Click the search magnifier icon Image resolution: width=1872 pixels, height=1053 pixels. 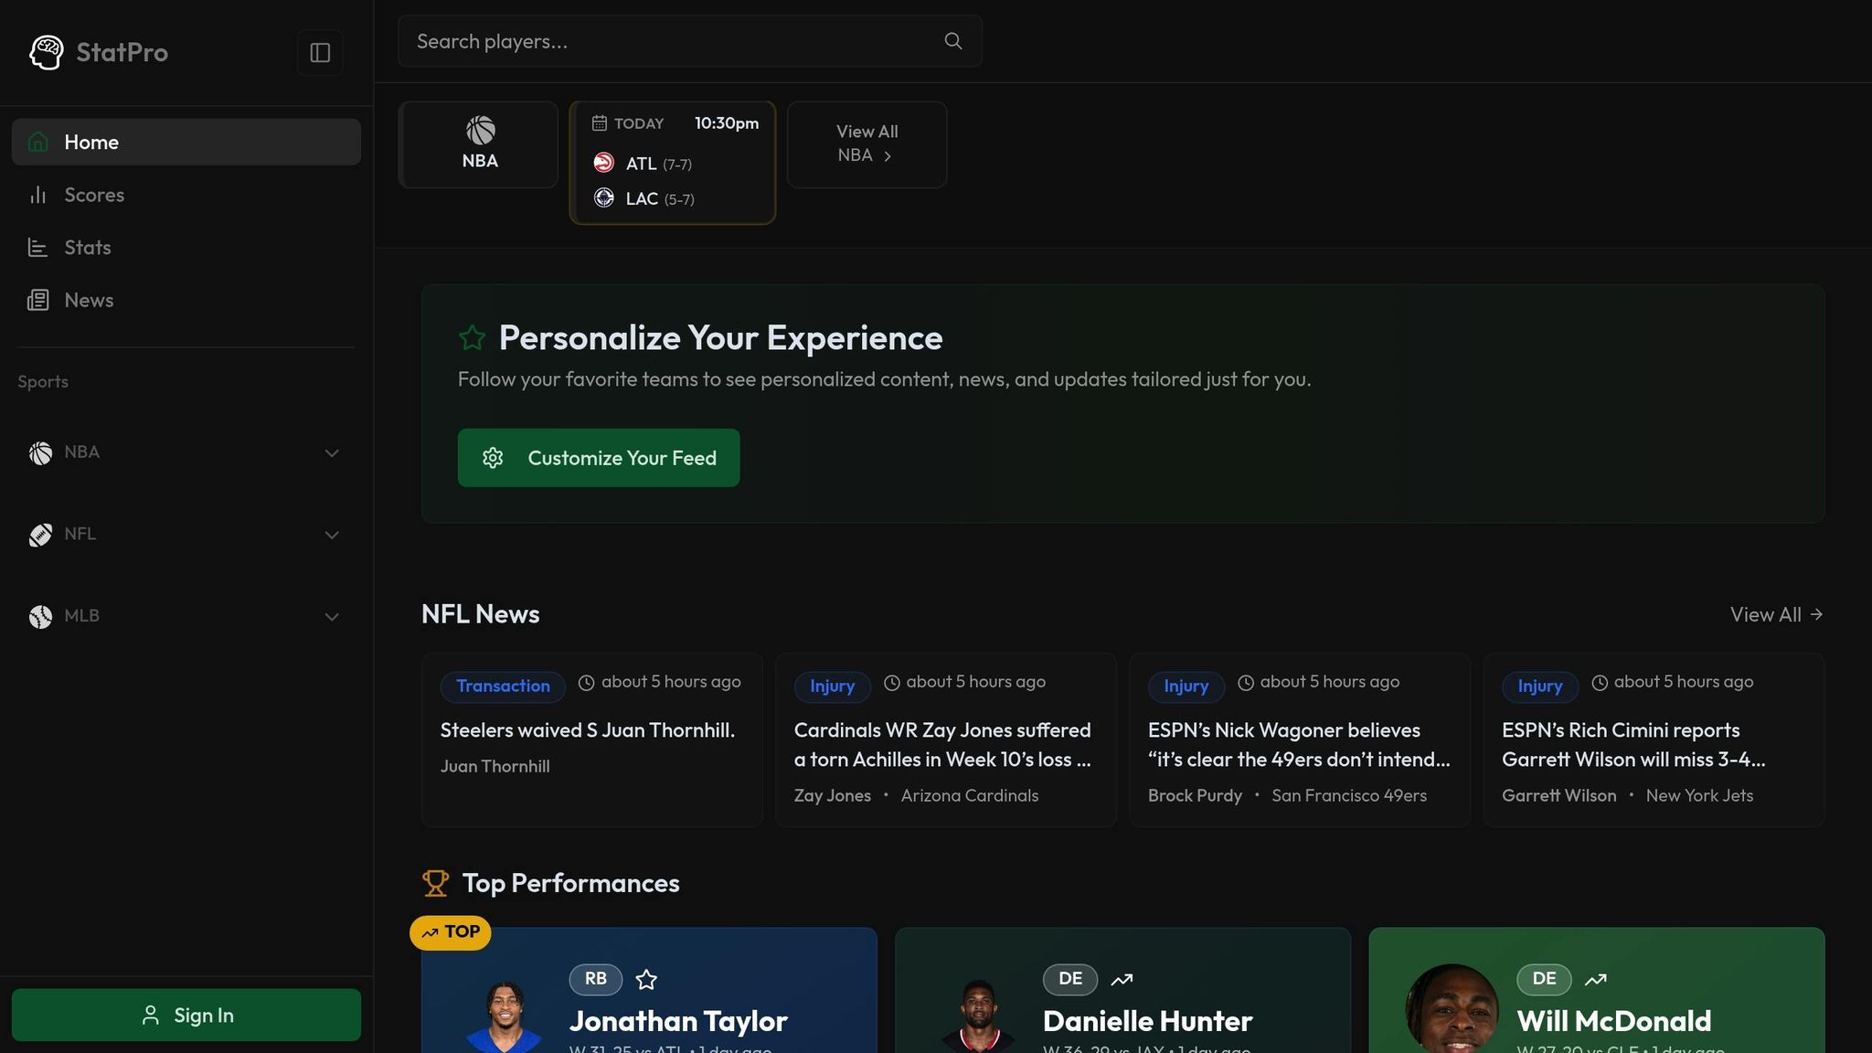(x=952, y=41)
